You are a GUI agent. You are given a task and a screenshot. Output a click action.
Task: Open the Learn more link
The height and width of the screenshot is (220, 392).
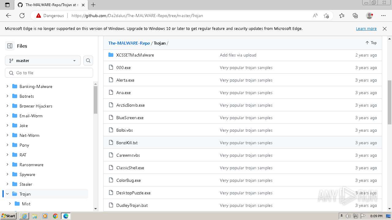pos(366,28)
